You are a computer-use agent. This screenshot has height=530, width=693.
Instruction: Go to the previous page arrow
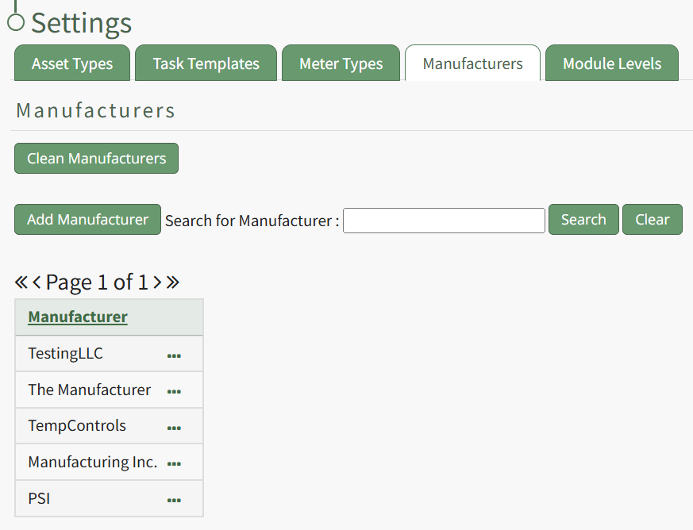(37, 282)
